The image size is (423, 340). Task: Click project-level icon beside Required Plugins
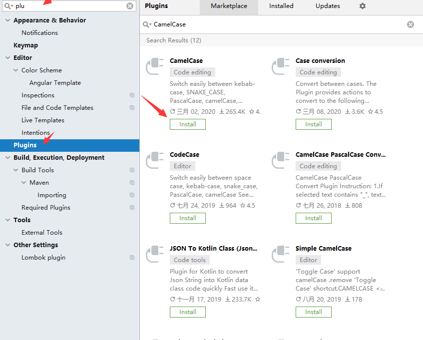coord(132,208)
